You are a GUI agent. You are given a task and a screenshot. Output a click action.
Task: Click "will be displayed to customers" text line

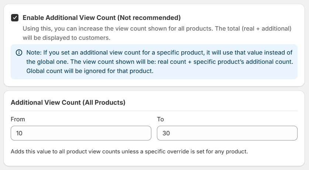(66, 38)
